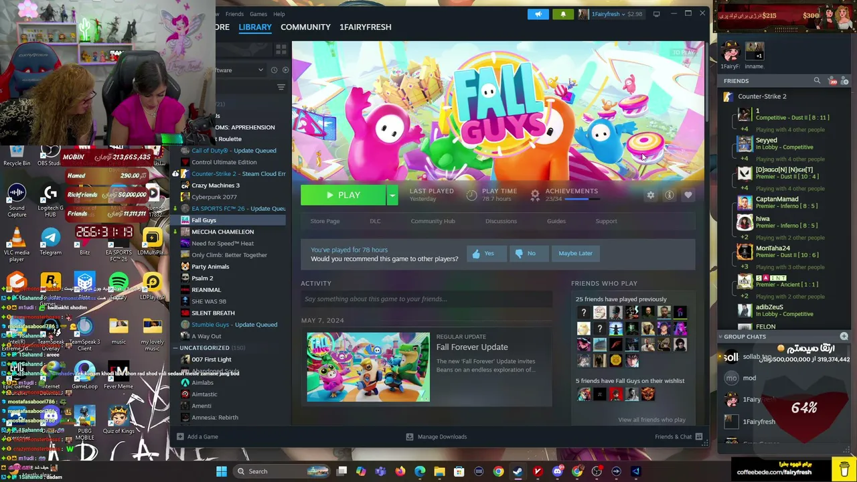Switch Steam to Big Picture mode icon
Image resolution: width=857 pixels, height=482 pixels.
click(x=656, y=14)
